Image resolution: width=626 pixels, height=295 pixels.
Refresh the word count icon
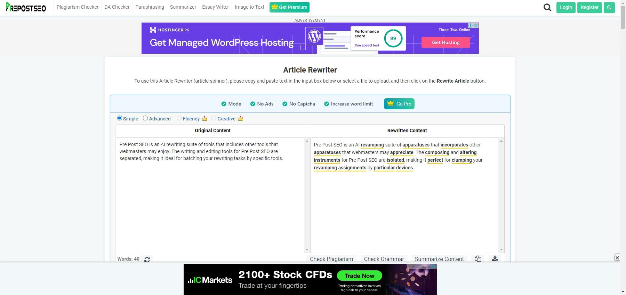147,260
